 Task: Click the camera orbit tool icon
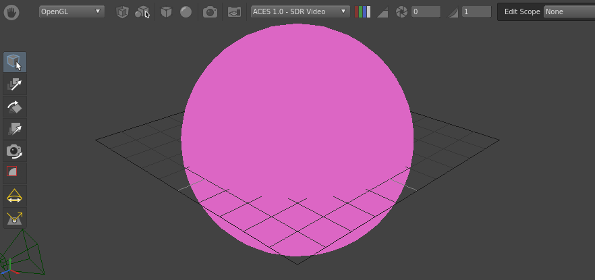pyautogui.click(x=14, y=150)
